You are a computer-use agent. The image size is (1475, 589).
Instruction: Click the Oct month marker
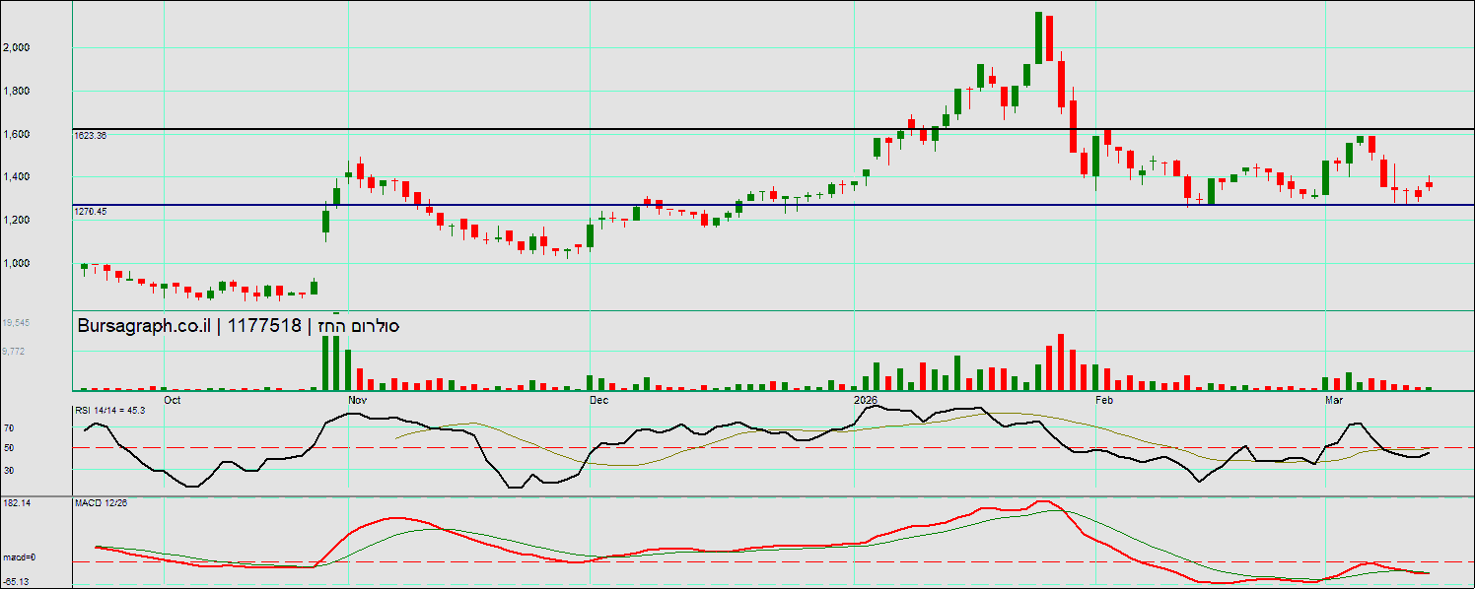tap(173, 400)
